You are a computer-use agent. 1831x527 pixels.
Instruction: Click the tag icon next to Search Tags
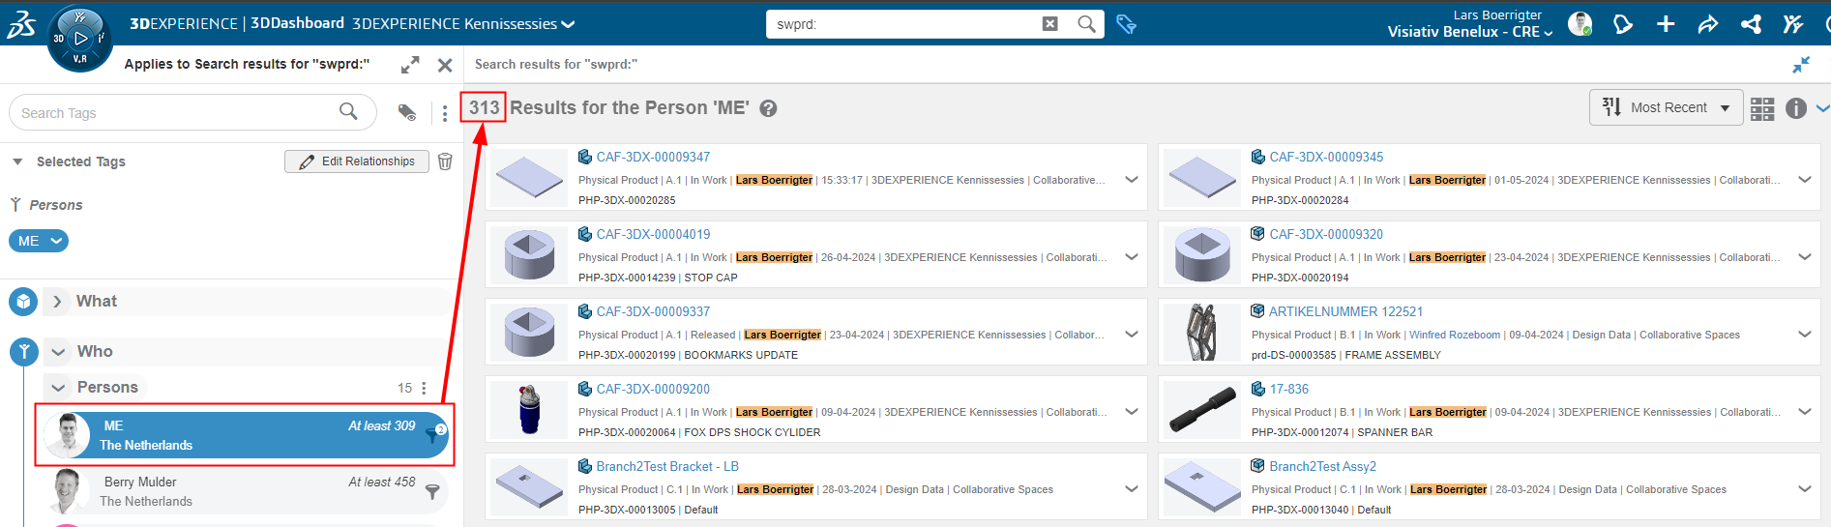407,113
